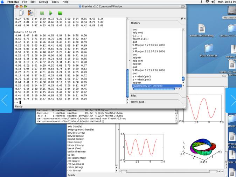Click cellstr (string) in help list

75,167
